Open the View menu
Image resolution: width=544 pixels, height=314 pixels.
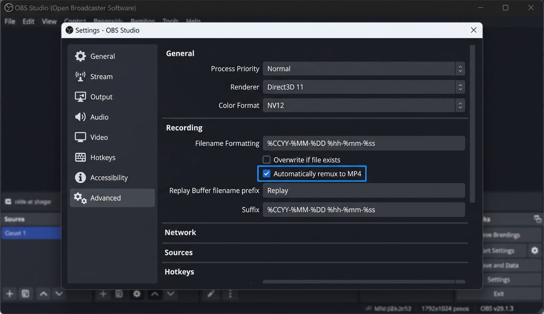(49, 21)
